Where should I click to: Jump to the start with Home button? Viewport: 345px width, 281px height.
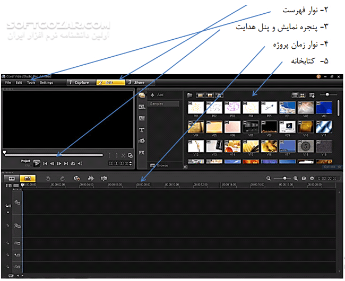[45, 163]
